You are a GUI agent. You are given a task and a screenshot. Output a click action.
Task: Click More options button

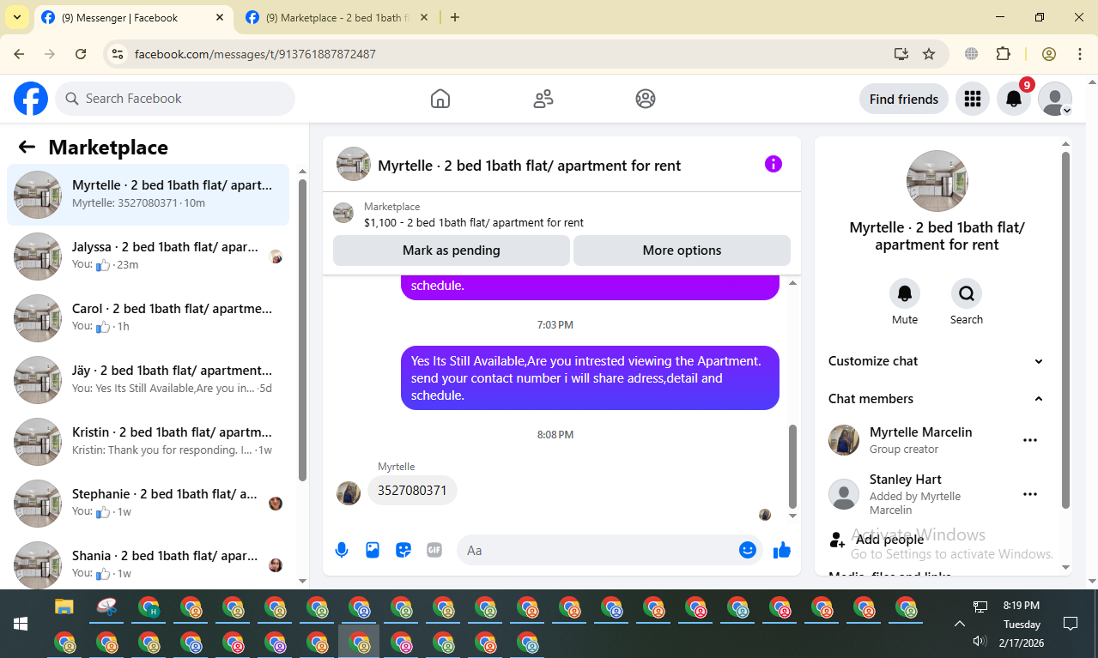[682, 251]
